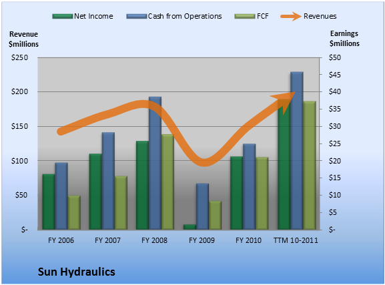This screenshot has width=385, height=285.
Task: Select the FY 2007 Cash from Operations bar
Action: [108, 181]
